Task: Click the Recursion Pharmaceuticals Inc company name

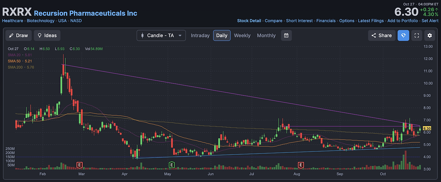Action: pyautogui.click(x=85, y=13)
